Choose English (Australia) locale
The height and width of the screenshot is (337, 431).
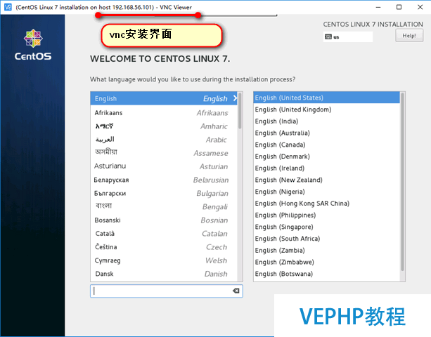(326, 133)
